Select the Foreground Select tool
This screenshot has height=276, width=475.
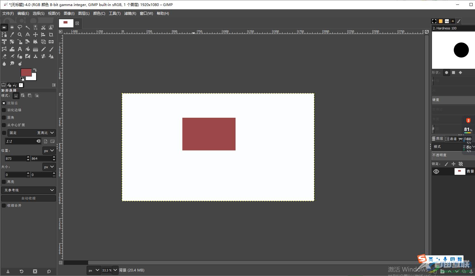(51, 27)
